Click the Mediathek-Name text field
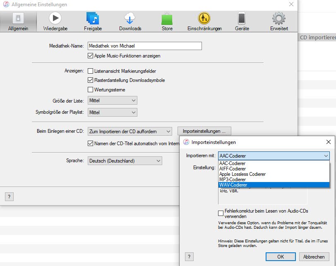Screen dimensions: 336x266 pos(145,46)
